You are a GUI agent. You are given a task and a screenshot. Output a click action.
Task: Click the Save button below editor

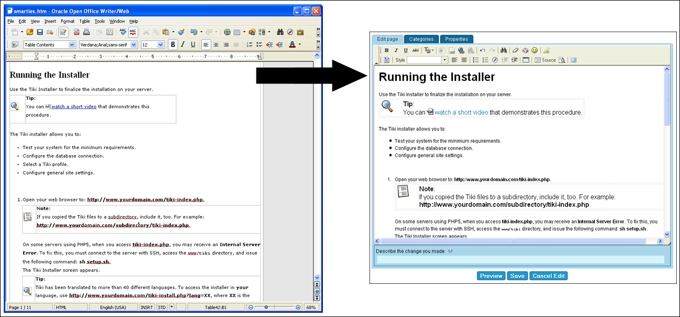[517, 276]
